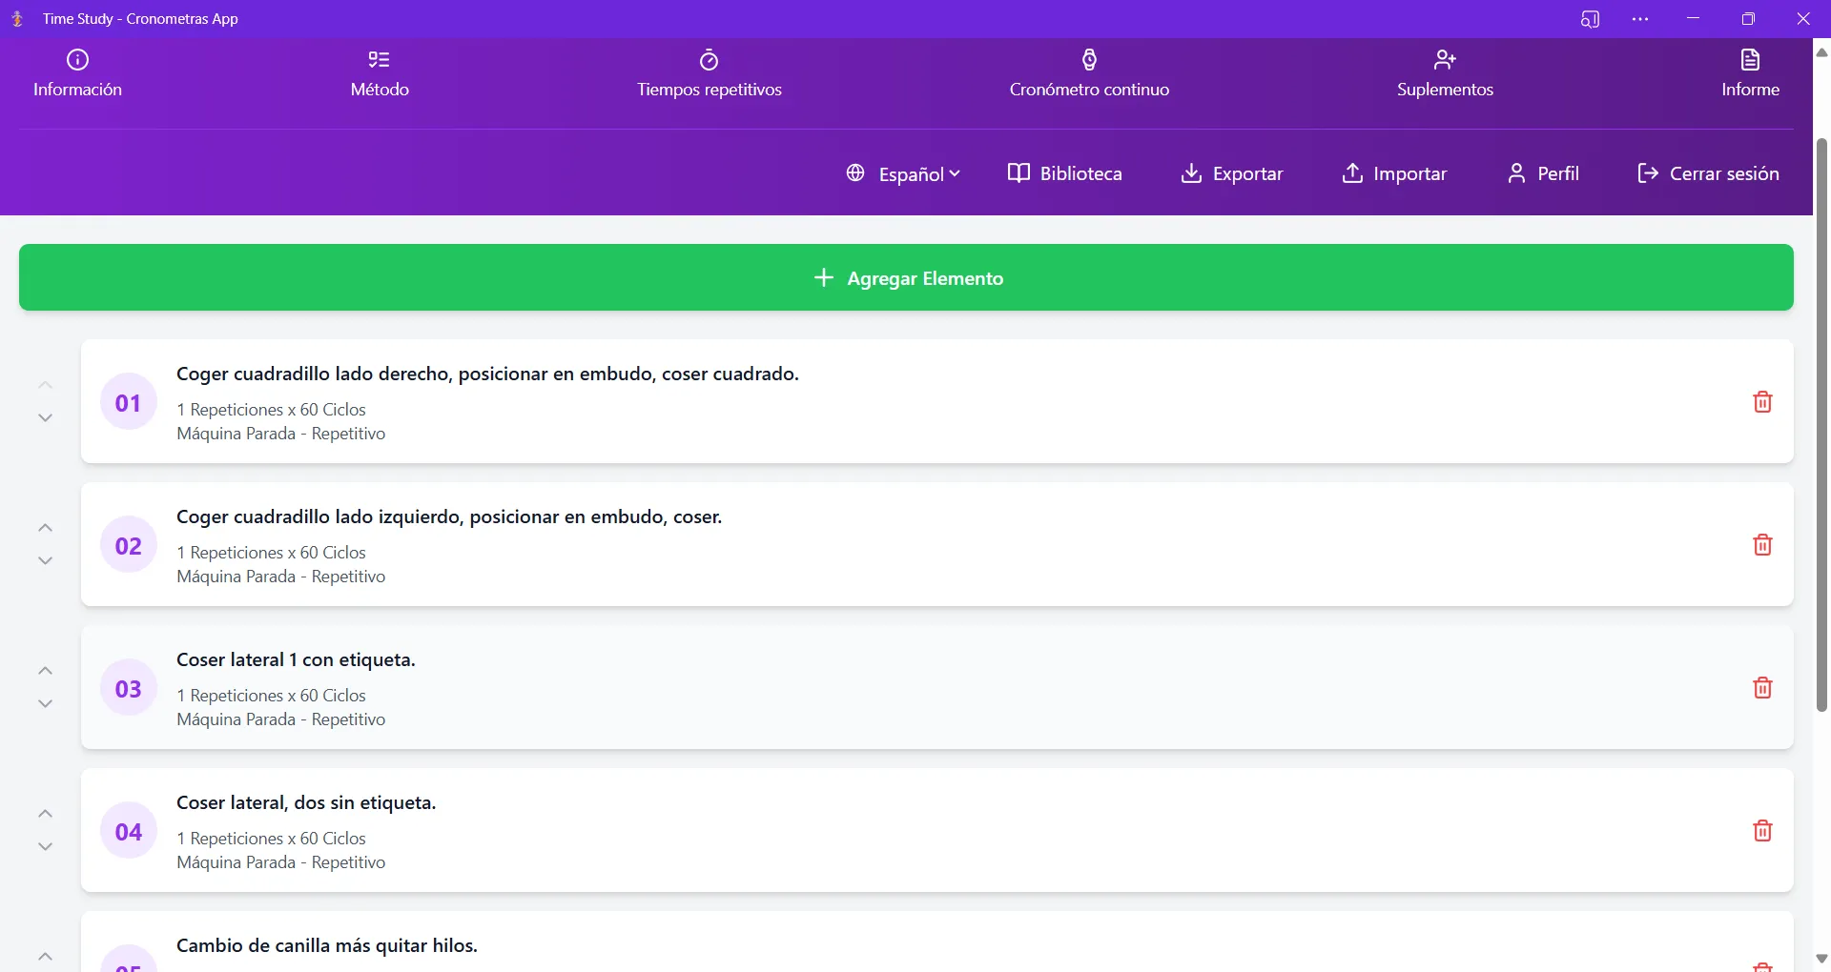
Task: Open element 'Coser lateral 1 con etiqueta.'
Action: (x=936, y=687)
